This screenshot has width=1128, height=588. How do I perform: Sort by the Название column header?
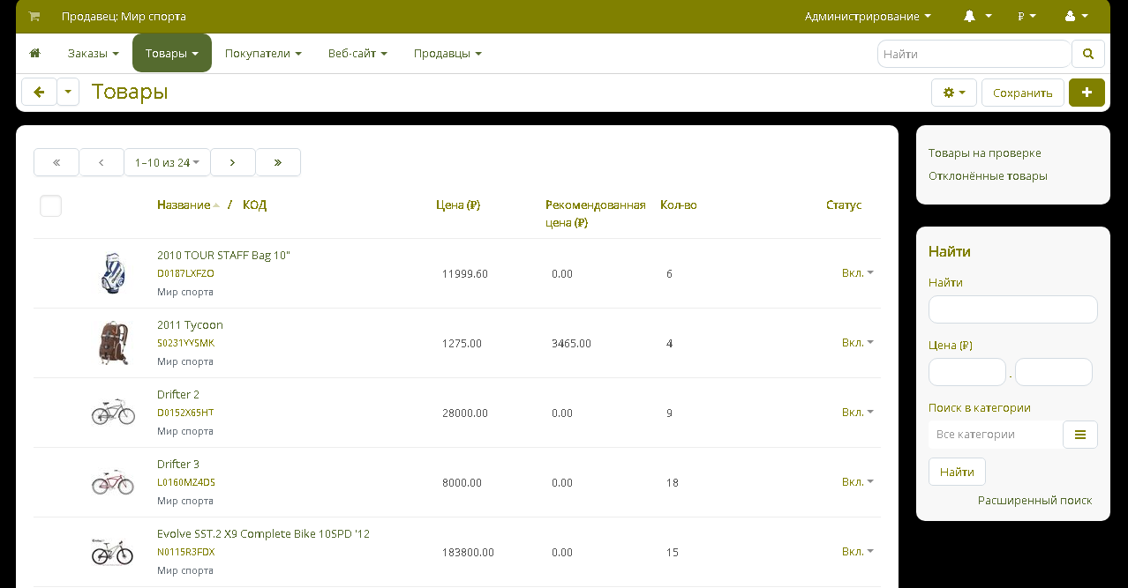(184, 205)
